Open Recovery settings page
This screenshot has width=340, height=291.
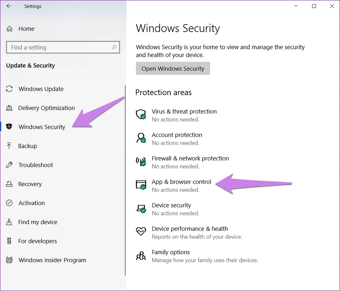(30, 184)
